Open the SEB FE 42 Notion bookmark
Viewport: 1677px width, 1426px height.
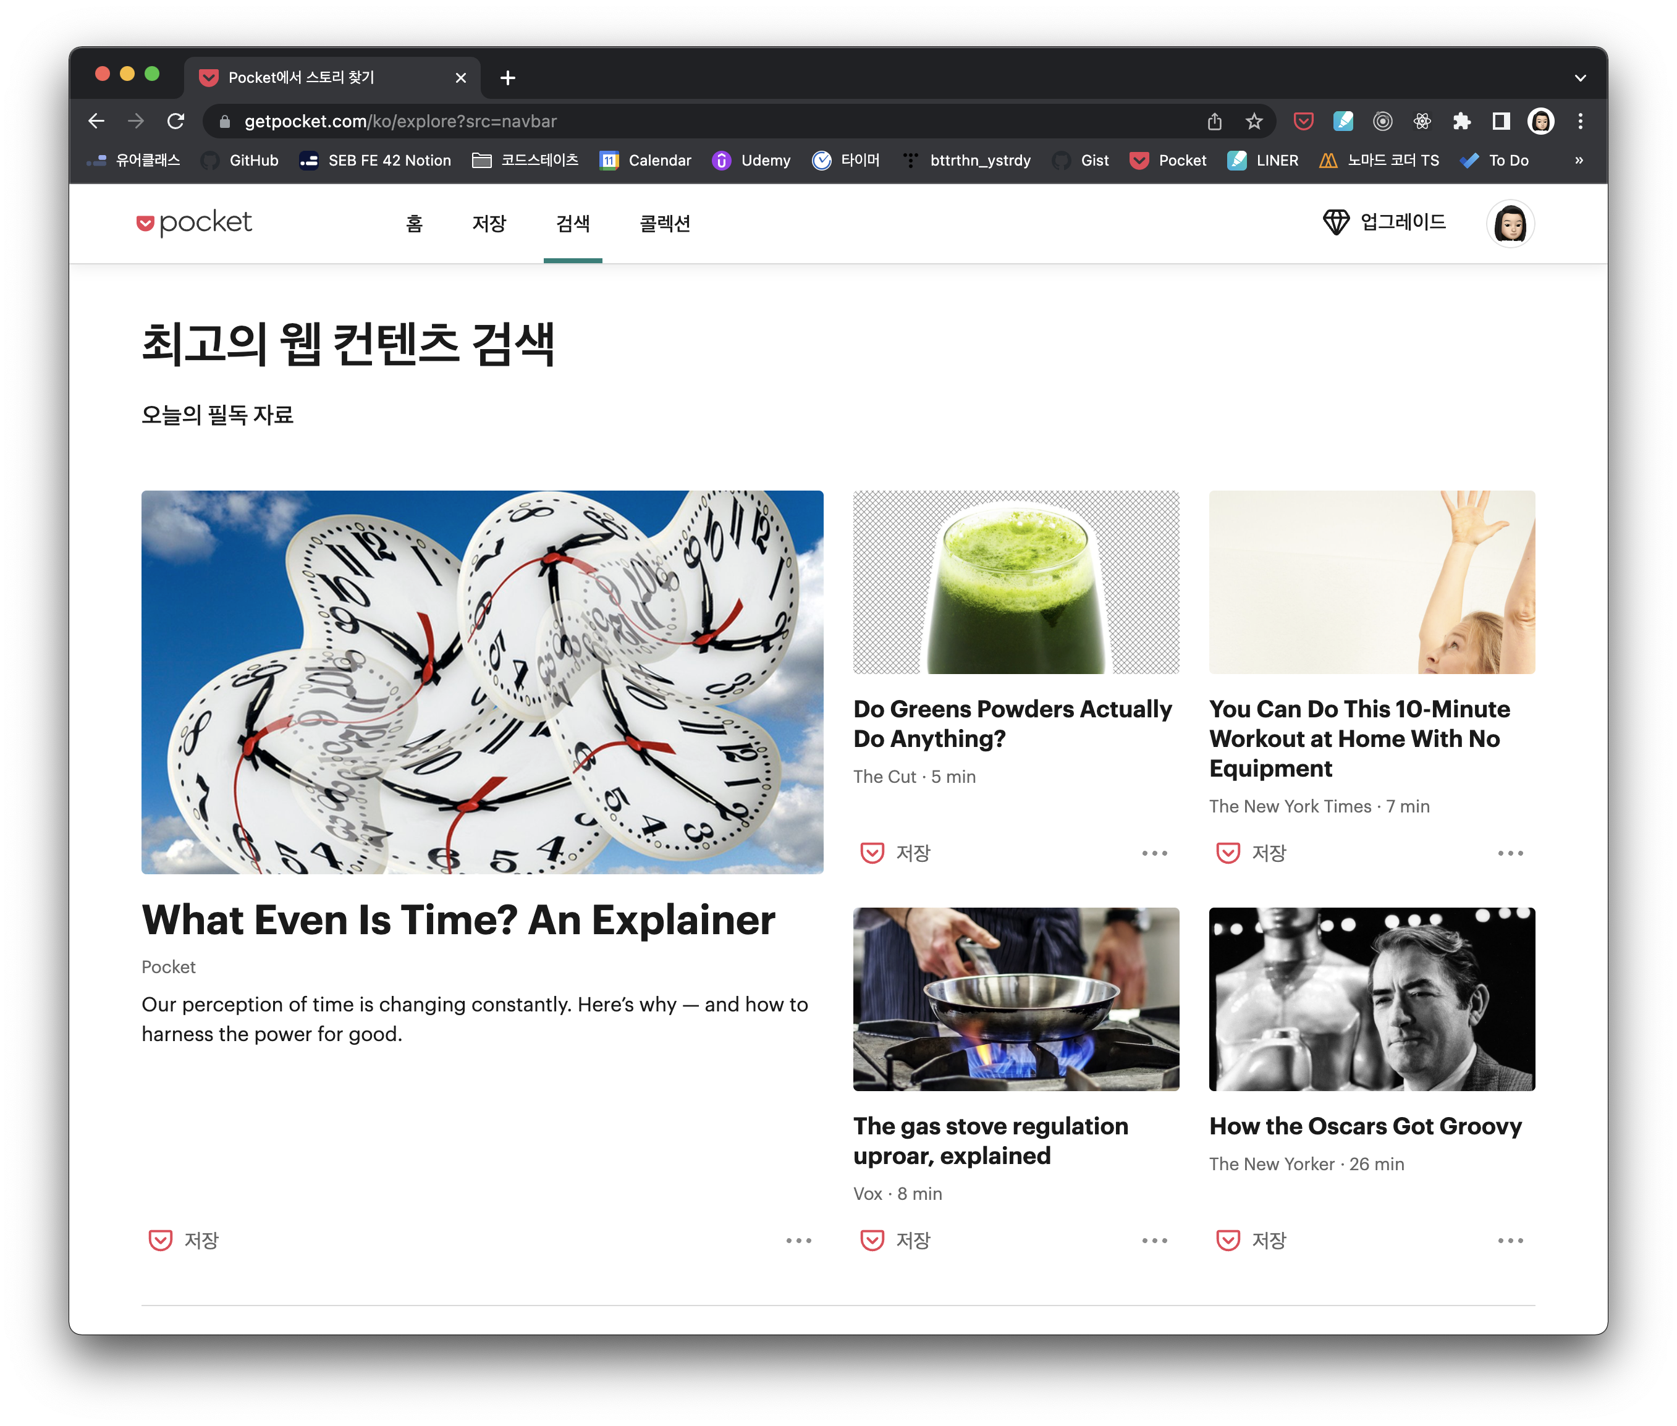click(x=375, y=160)
